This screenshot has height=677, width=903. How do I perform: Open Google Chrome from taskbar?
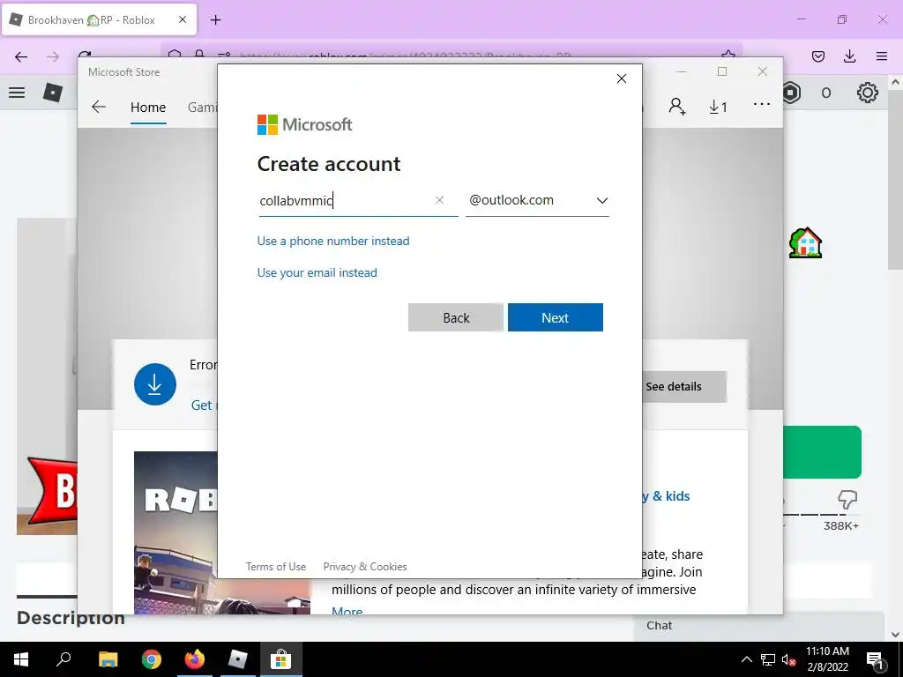[x=152, y=659]
